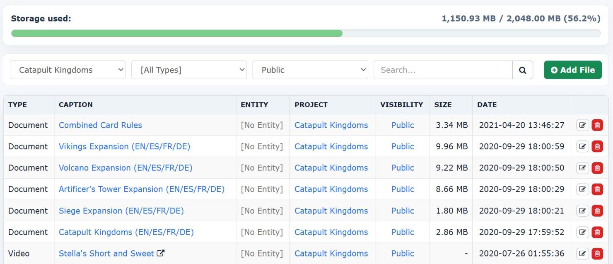Screen dimensions: 613x264
Task: Delete the Combined Card Rules file
Action: 597,125
